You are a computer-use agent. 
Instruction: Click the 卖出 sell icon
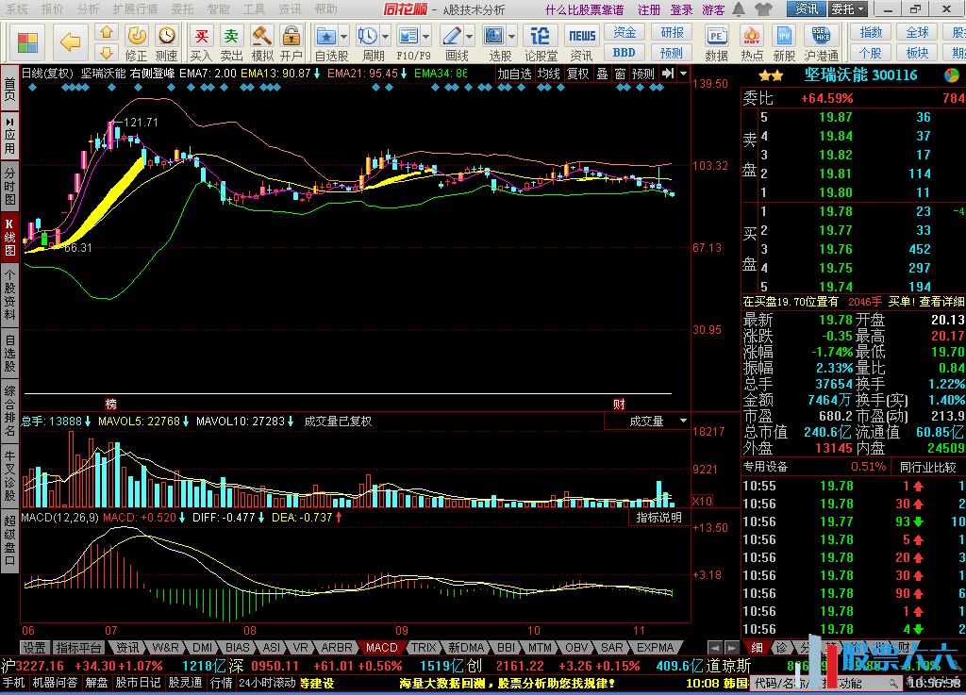pos(232,43)
